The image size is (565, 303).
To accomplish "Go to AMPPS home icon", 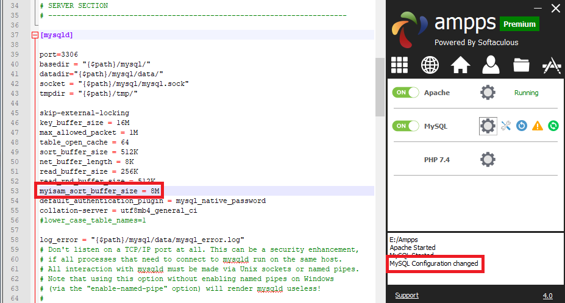I will click(x=460, y=64).
